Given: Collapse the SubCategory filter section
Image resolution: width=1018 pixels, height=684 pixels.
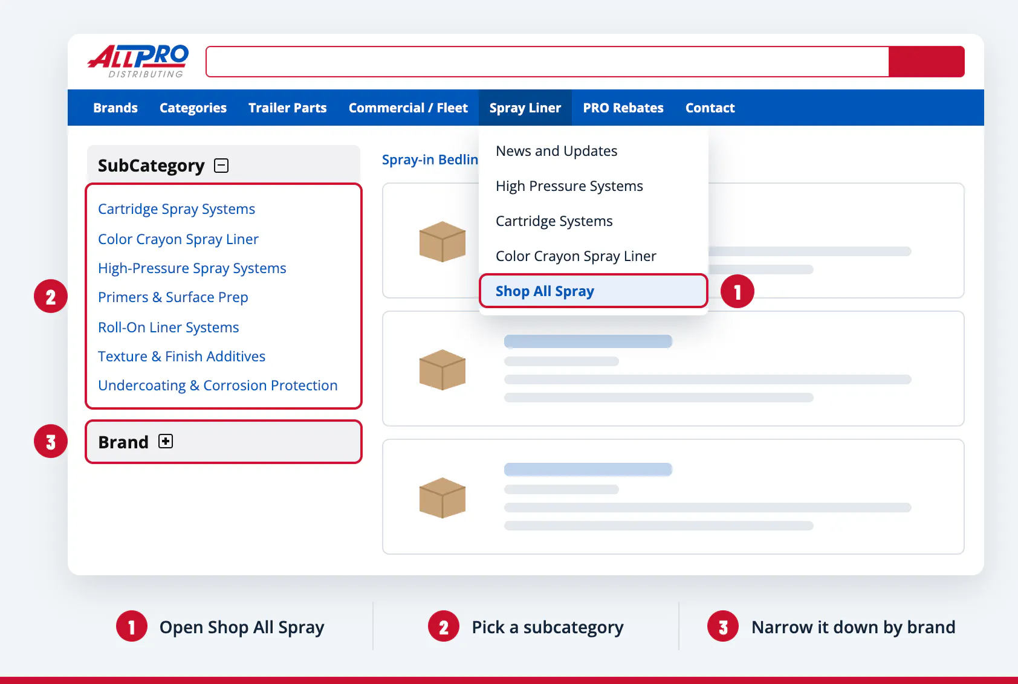Looking at the screenshot, I should pyautogui.click(x=221, y=166).
